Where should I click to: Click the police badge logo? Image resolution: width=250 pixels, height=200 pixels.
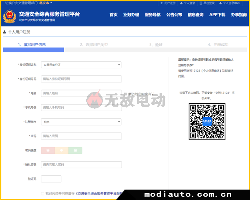tap(9, 16)
